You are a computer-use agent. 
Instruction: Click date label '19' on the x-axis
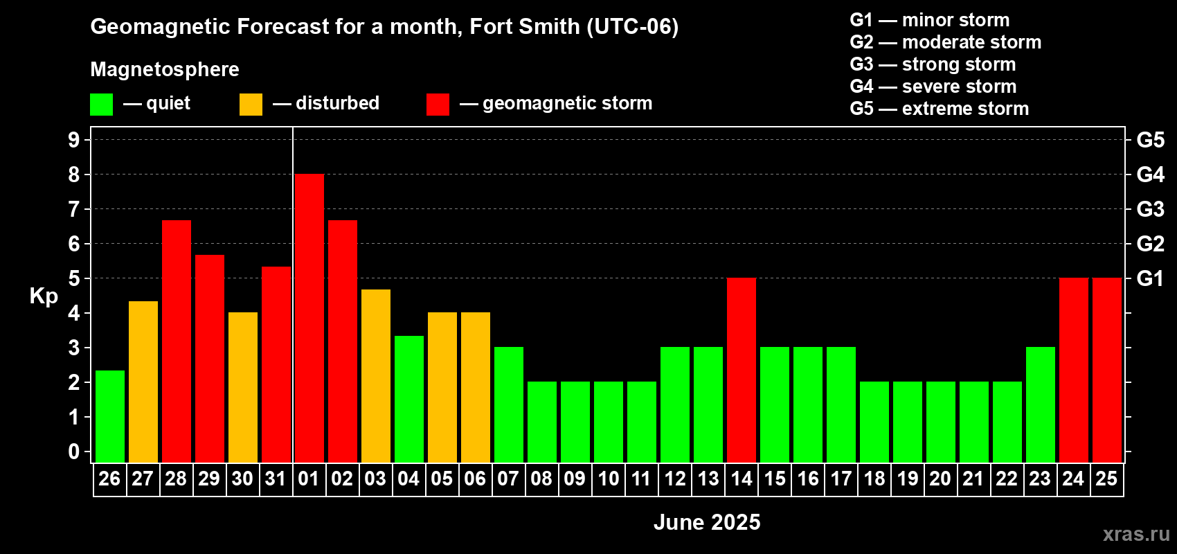coord(907,479)
